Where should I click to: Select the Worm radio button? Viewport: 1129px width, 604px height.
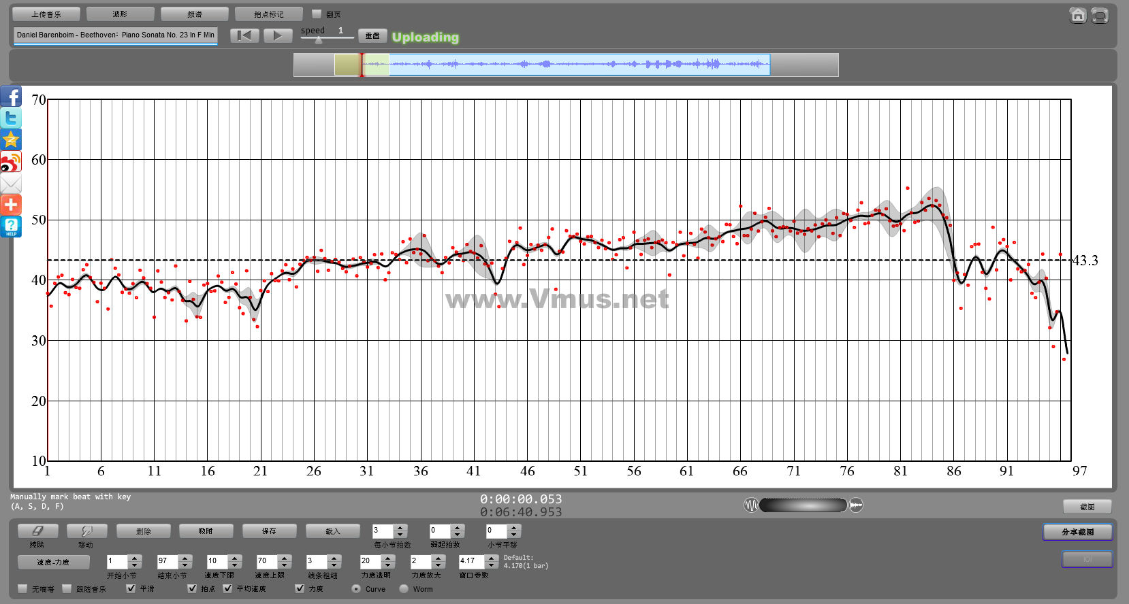pos(404,589)
